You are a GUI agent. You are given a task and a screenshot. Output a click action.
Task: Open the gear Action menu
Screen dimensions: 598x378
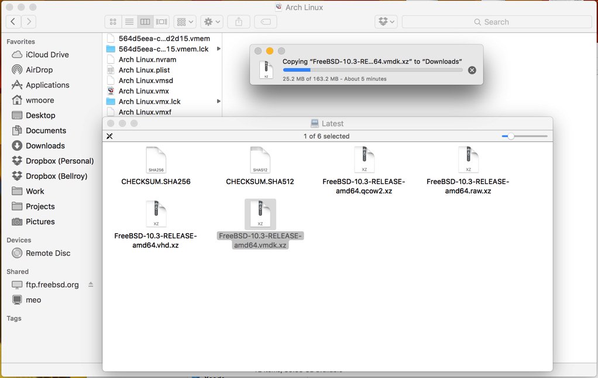212,22
